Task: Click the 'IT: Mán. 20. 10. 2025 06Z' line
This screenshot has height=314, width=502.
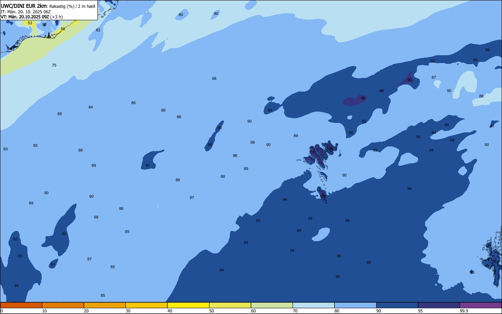Action: tap(26, 12)
